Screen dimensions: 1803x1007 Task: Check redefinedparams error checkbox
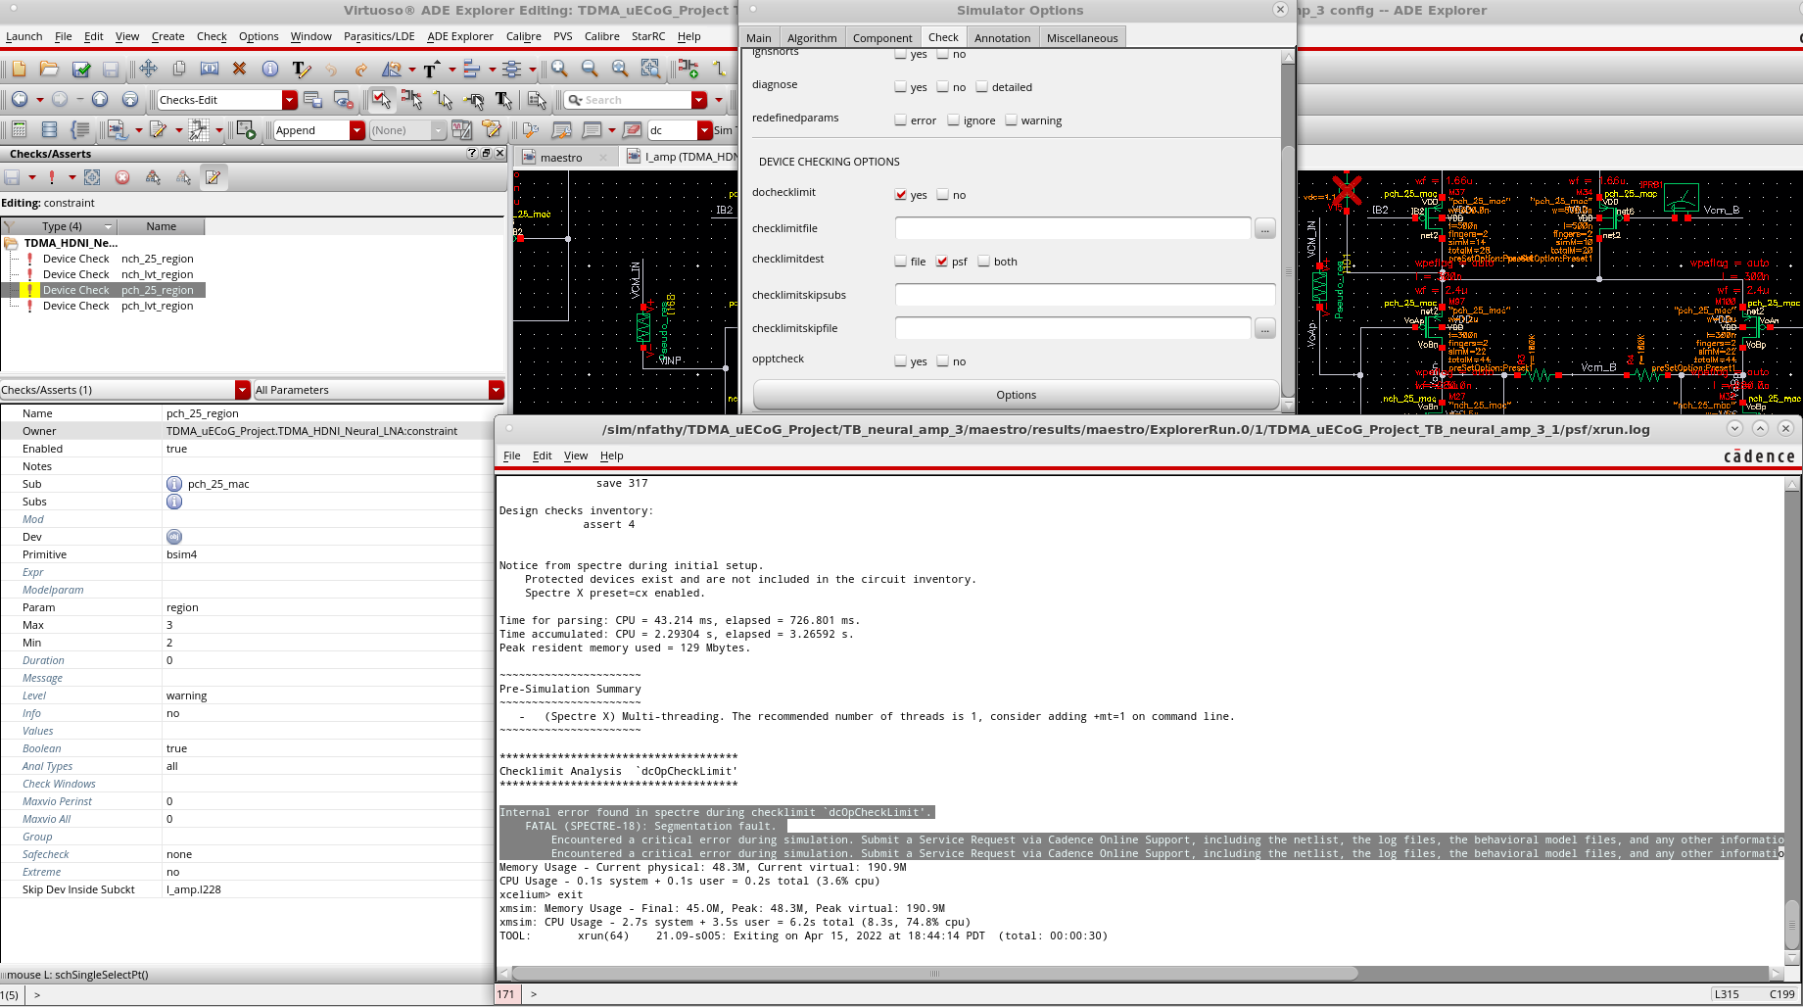(x=901, y=120)
